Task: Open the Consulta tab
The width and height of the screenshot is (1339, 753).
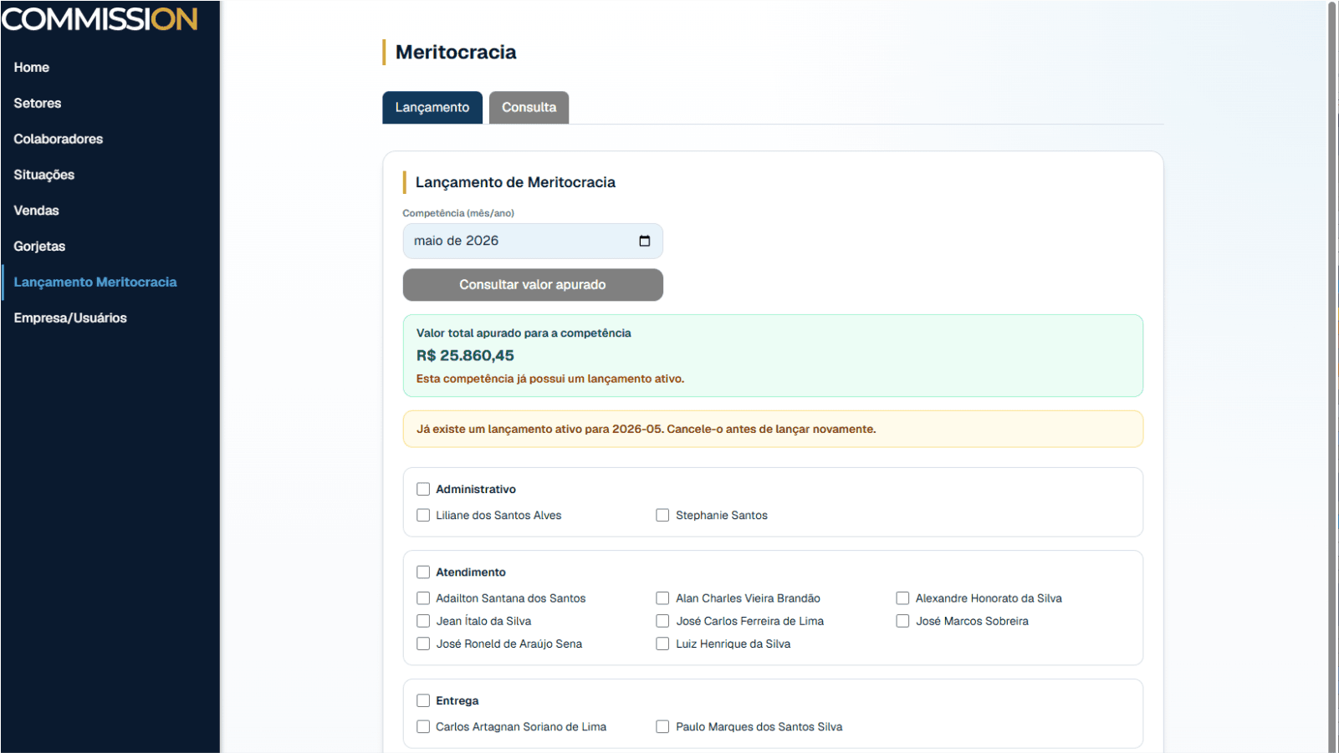Action: pyautogui.click(x=529, y=107)
